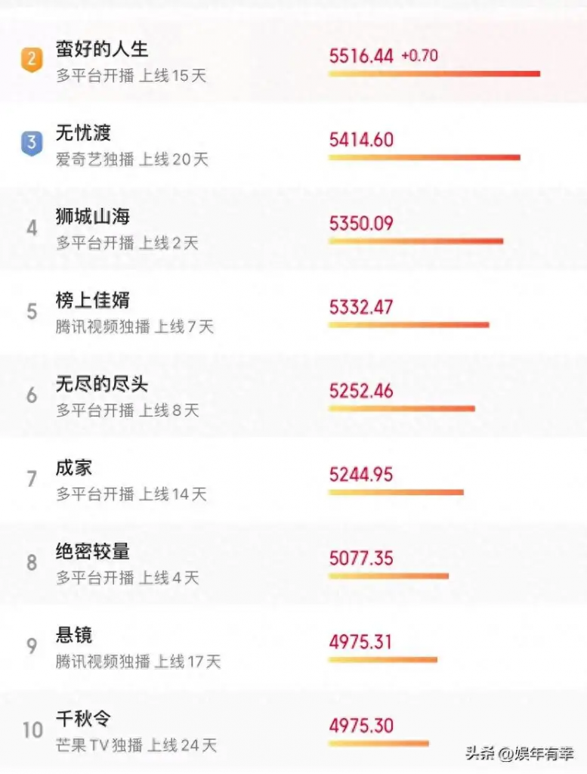
Task: Open the 悬镜 show entry
Action: pos(73,634)
